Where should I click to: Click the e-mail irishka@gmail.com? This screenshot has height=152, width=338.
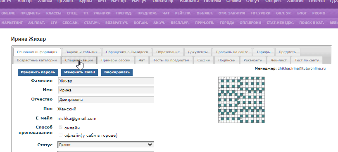click(77, 119)
